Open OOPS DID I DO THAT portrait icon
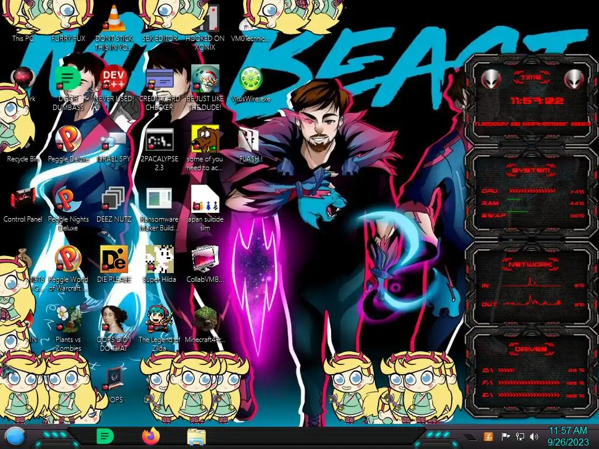 114,329
